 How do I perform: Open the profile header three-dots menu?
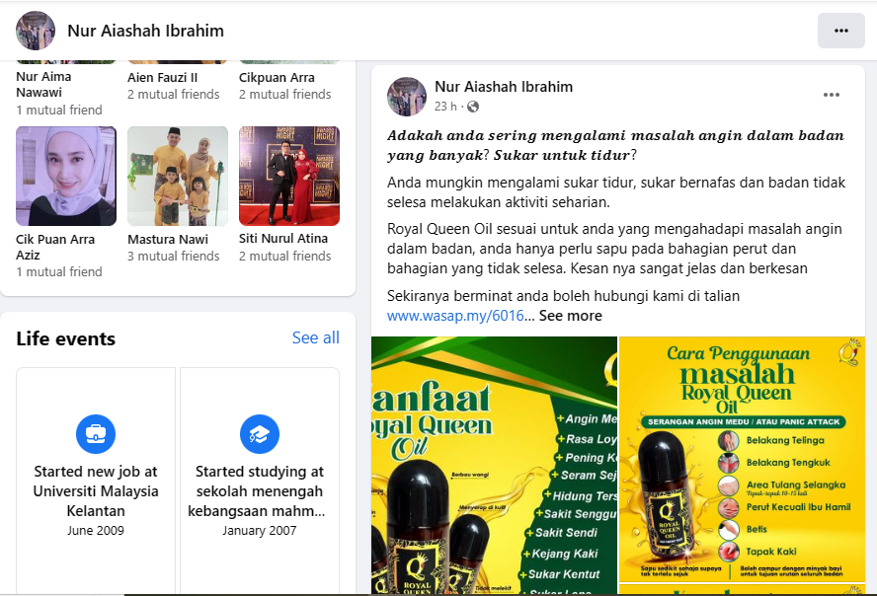pyautogui.click(x=840, y=31)
